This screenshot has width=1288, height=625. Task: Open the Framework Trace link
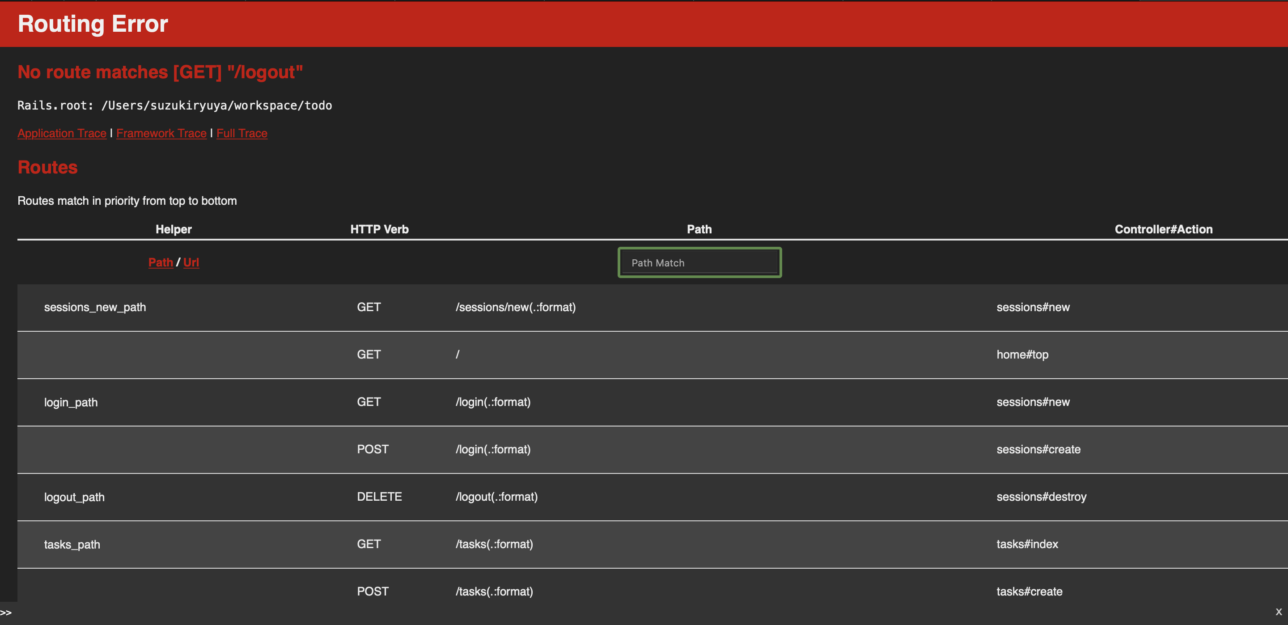point(161,133)
